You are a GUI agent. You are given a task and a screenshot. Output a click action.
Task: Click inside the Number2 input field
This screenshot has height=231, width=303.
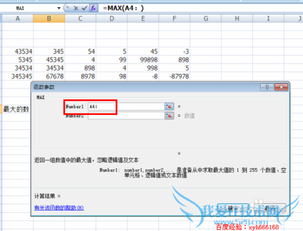pos(126,115)
